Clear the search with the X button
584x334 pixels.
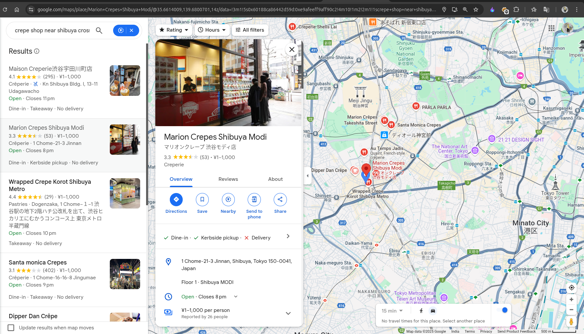pos(132,30)
